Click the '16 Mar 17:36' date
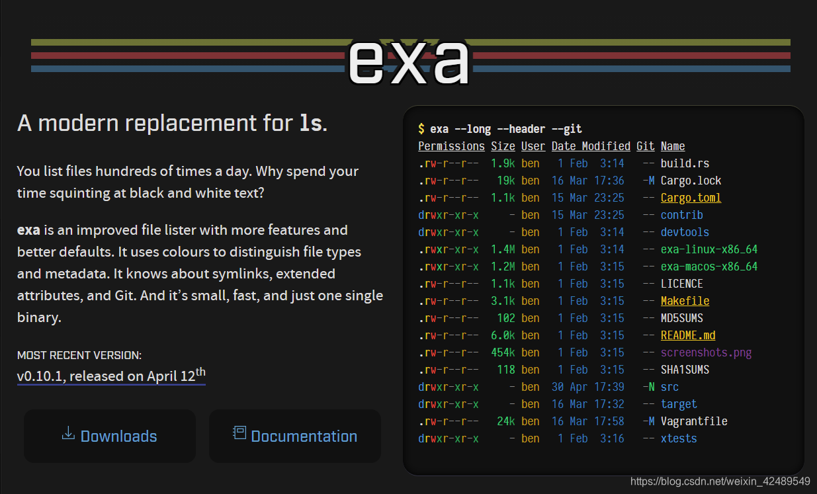 (588, 181)
